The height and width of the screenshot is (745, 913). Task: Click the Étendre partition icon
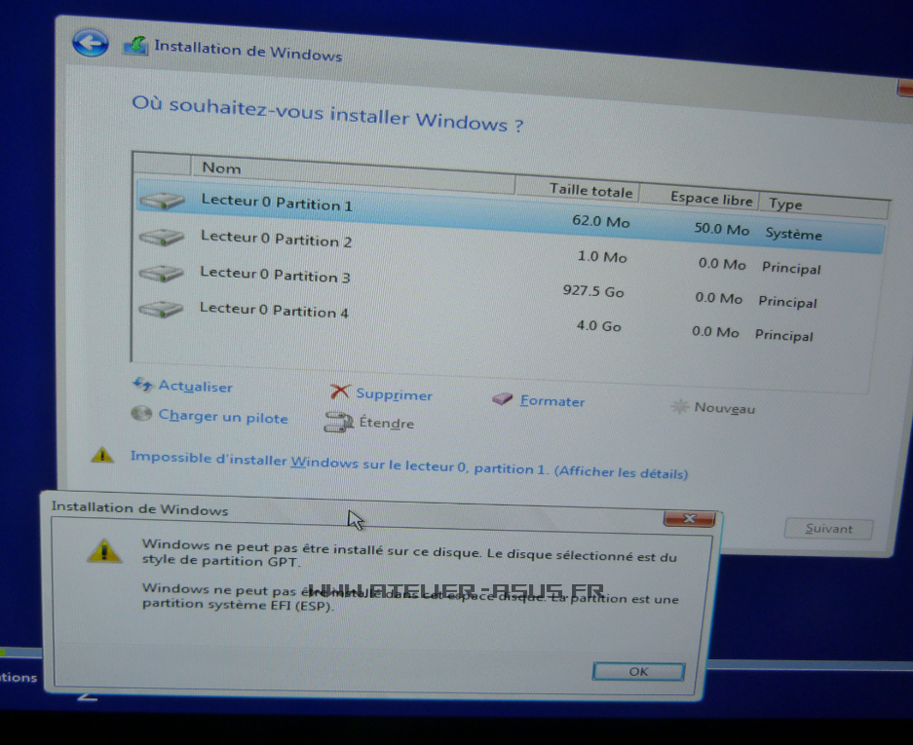337,422
